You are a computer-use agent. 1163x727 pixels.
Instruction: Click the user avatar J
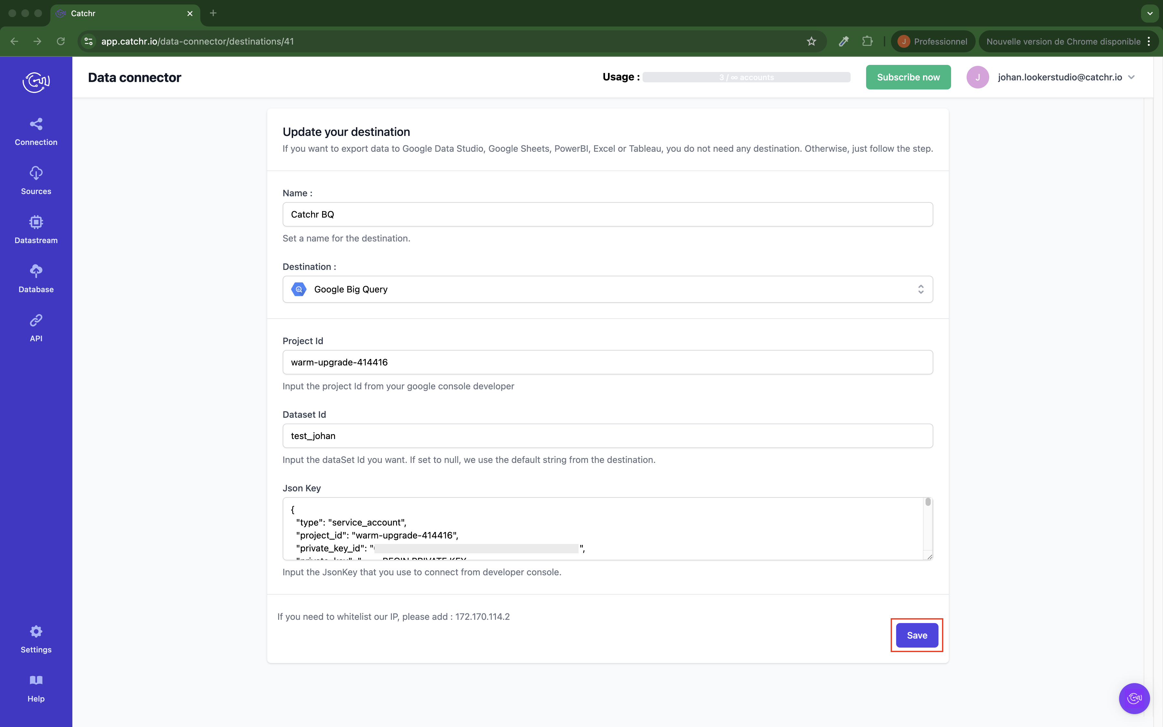coord(977,77)
